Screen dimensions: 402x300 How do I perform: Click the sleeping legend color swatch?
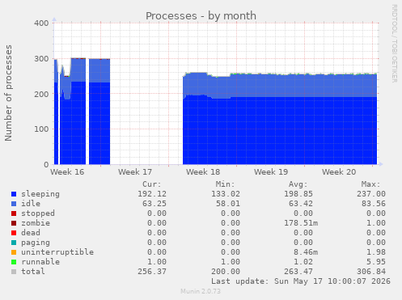pos(14,194)
